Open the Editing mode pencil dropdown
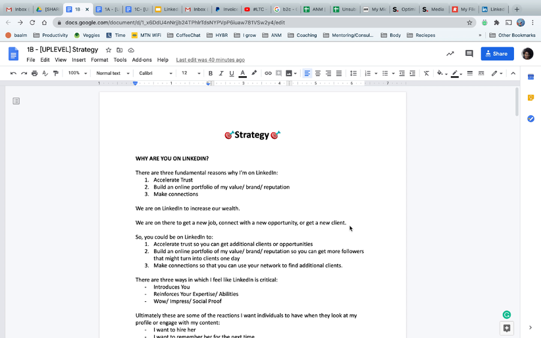The image size is (541, 338). tap(497, 73)
